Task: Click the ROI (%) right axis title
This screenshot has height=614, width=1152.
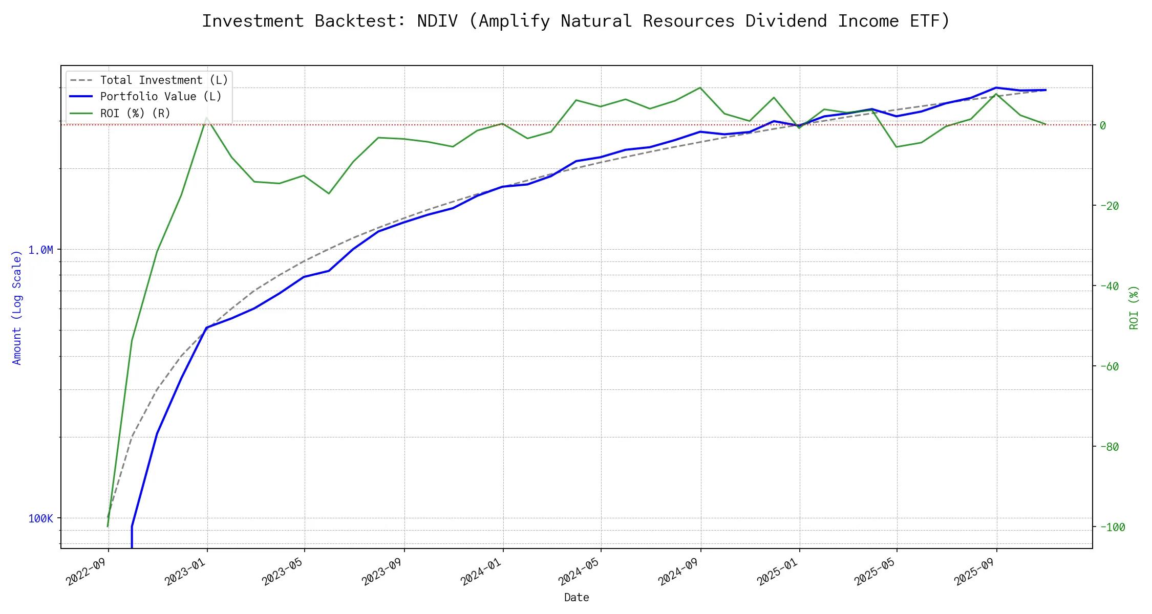Action: click(1134, 308)
